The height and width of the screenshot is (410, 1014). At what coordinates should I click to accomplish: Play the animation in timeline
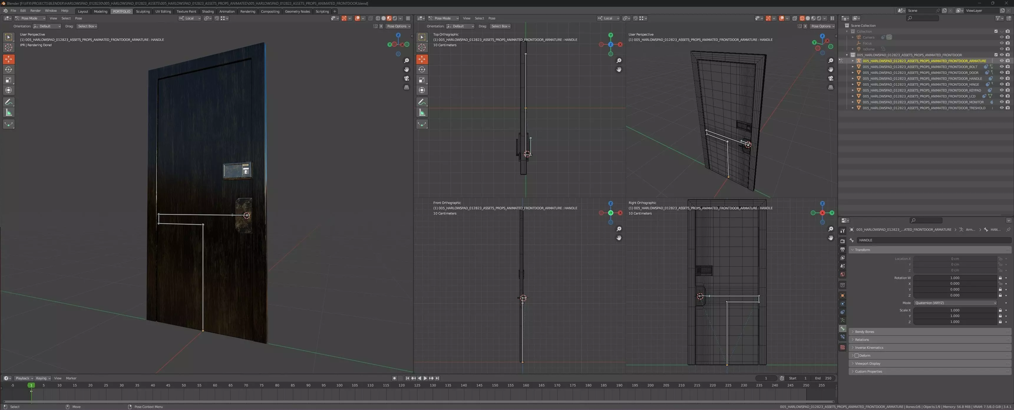(x=425, y=378)
